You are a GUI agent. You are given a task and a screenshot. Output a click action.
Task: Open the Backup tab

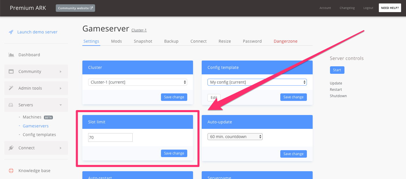coord(171,41)
